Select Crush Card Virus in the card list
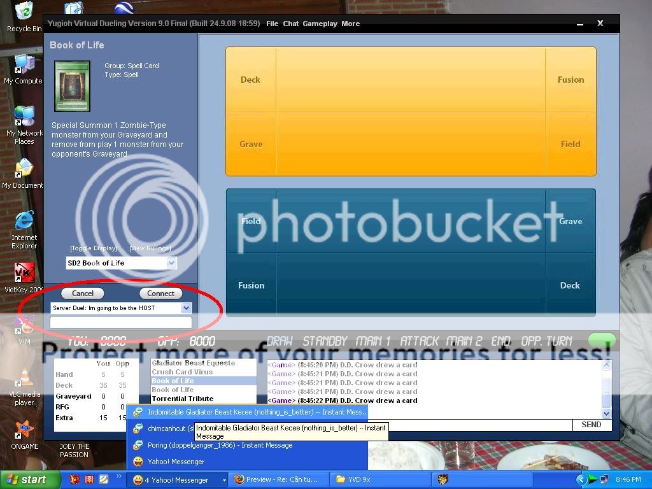 coord(203,372)
